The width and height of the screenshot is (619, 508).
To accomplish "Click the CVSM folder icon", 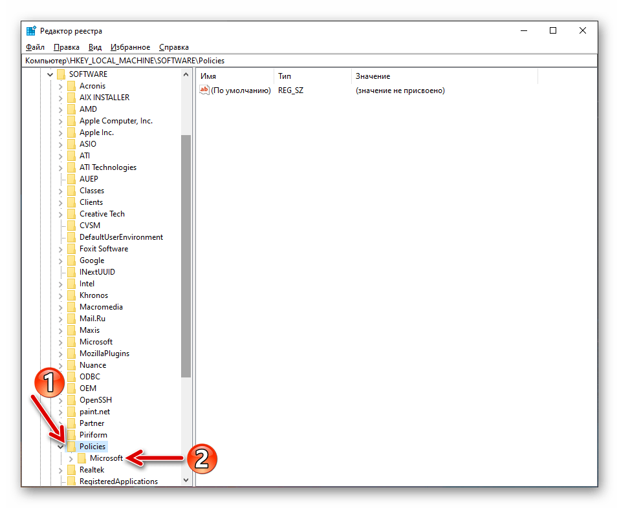I will pyautogui.click(x=71, y=226).
